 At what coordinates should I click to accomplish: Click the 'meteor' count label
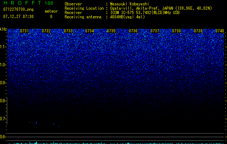click(51, 11)
